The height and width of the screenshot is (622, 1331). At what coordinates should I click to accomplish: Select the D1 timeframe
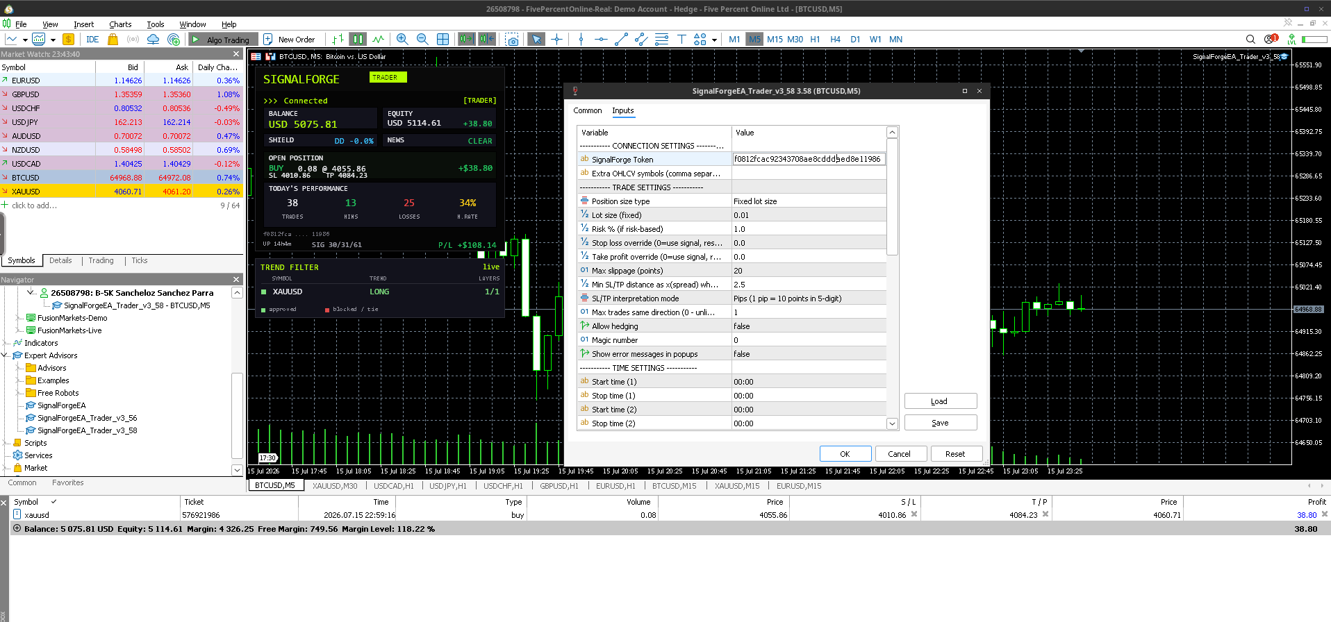coord(855,40)
